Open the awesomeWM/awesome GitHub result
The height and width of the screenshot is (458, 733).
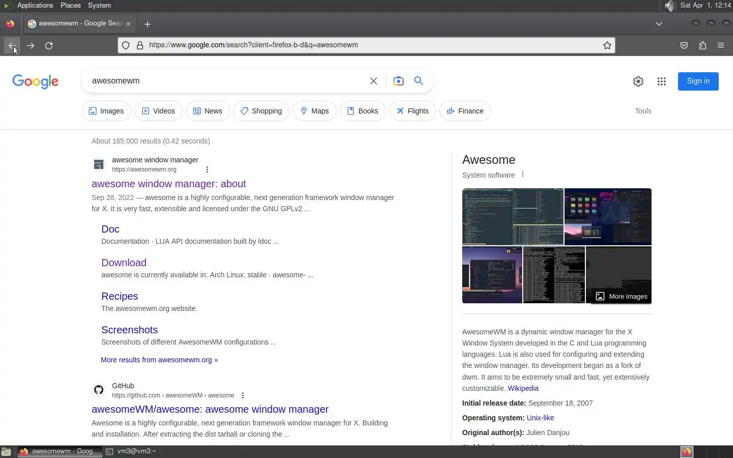210,409
